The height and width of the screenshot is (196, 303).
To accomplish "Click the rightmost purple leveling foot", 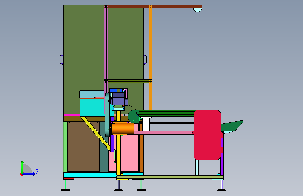I will pos(222,190).
